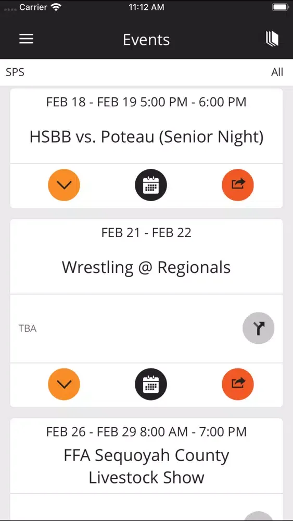The height and width of the screenshot is (521, 293).
Task: Share the HSBB vs. Poteau event
Action: pos(238,185)
